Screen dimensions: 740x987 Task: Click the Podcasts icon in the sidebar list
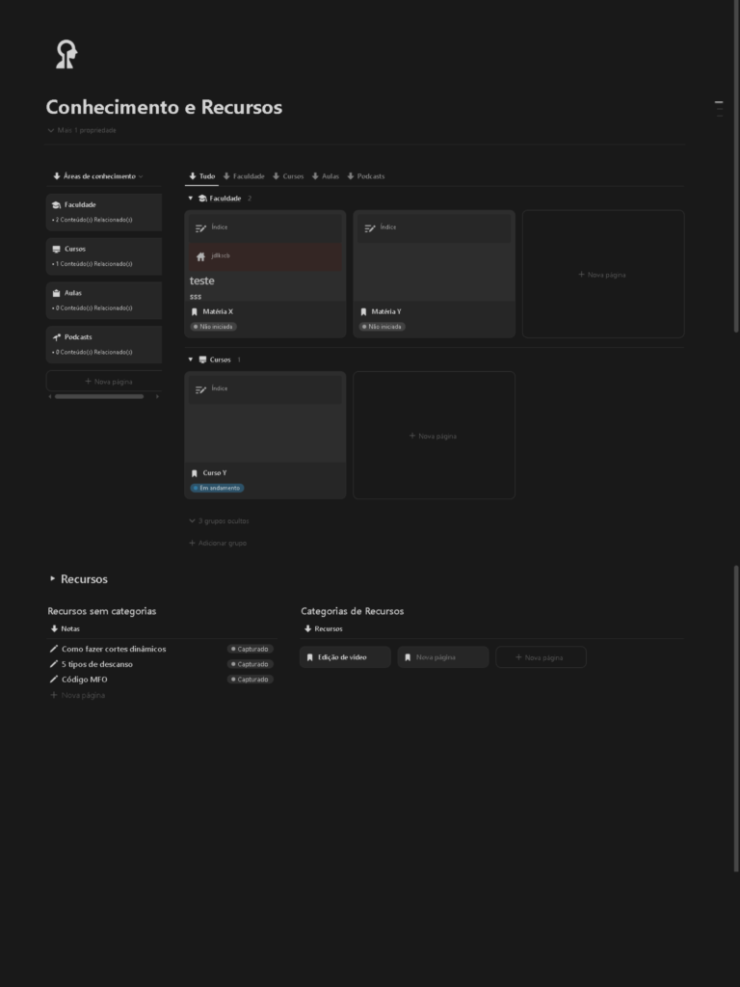[57, 337]
